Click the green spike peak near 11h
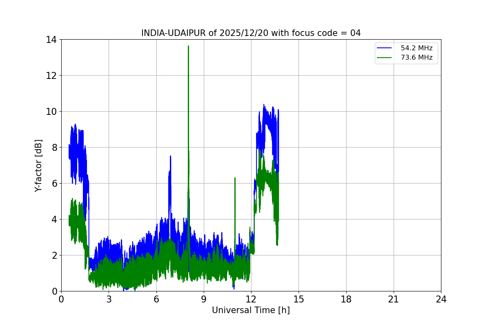Viewport: 490px width, 327px height. pyautogui.click(x=235, y=178)
